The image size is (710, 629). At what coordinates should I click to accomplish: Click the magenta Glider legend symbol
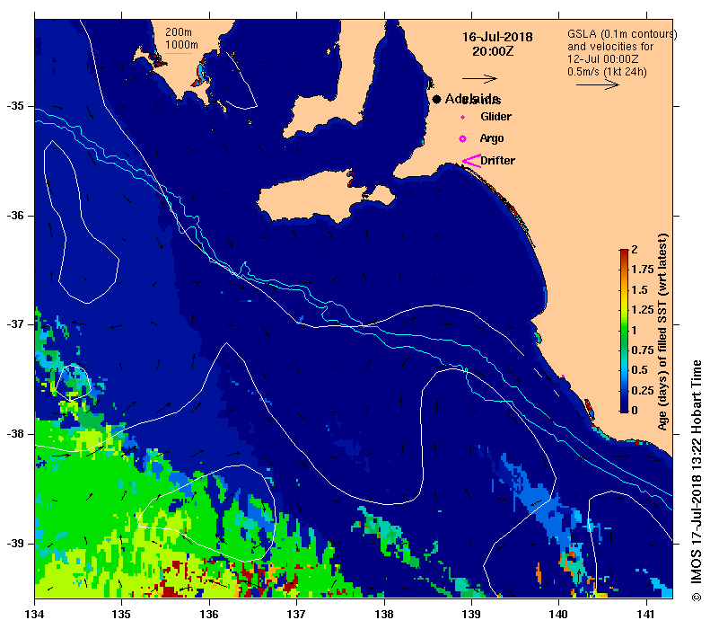tap(463, 118)
